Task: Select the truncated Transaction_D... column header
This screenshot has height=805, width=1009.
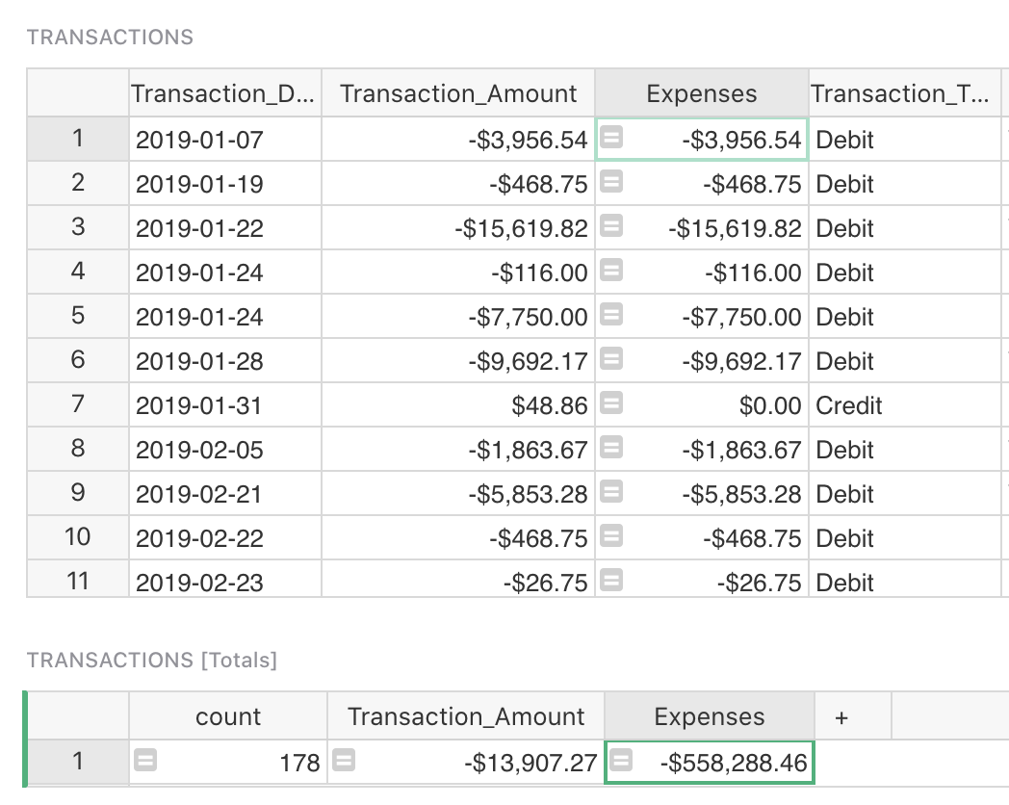Action: point(223,93)
